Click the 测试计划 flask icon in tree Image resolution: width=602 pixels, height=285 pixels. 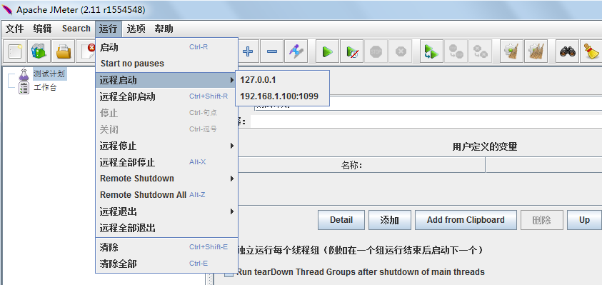click(24, 74)
